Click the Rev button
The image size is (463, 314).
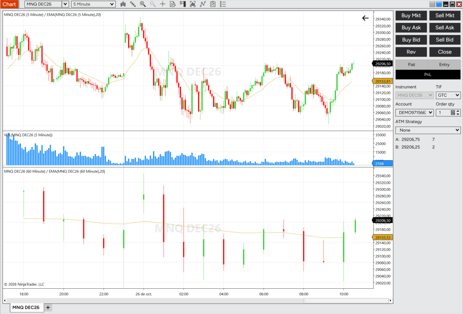[x=411, y=52]
